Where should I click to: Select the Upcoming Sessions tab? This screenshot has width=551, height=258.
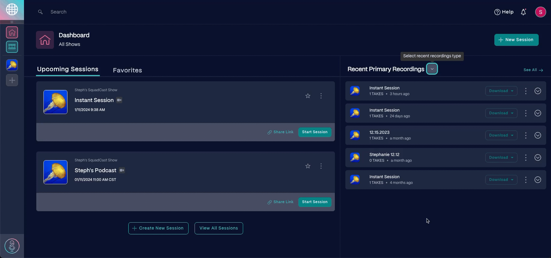tap(68, 69)
